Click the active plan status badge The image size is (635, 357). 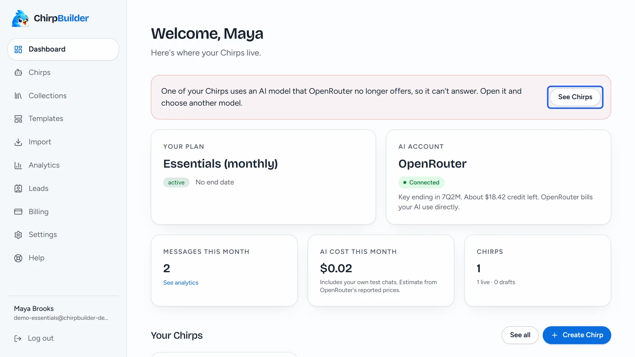pos(176,182)
